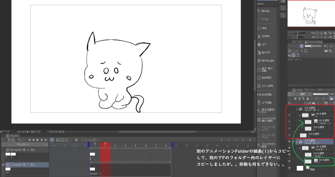Switch to the アニメーションセル tab
The image size is (335, 177).
pyautogui.click(x=314, y=42)
